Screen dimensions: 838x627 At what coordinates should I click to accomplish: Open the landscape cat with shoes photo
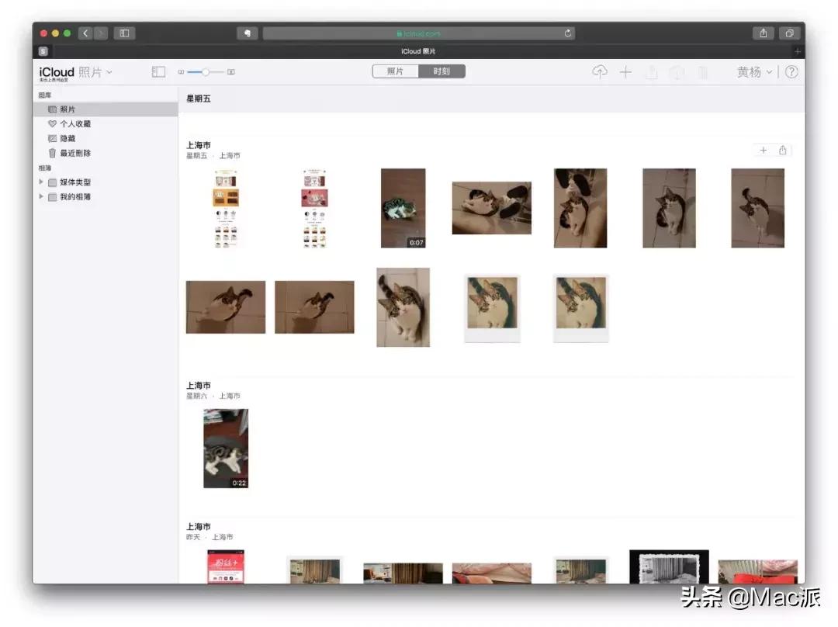click(492, 208)
